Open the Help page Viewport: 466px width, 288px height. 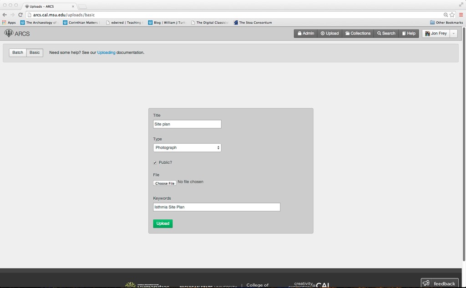[x=408, y=33]
